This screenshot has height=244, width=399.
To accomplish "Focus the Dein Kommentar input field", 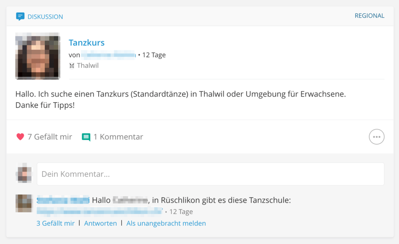I will click(210, 174).
